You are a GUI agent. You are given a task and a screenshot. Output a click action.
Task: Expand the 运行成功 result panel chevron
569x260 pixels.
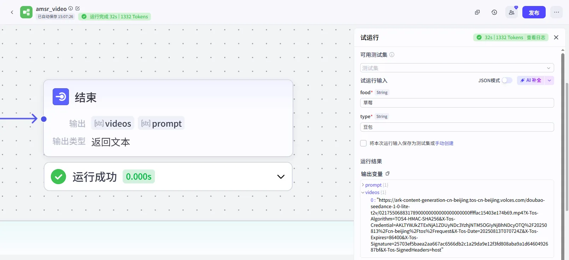[281, 177]
